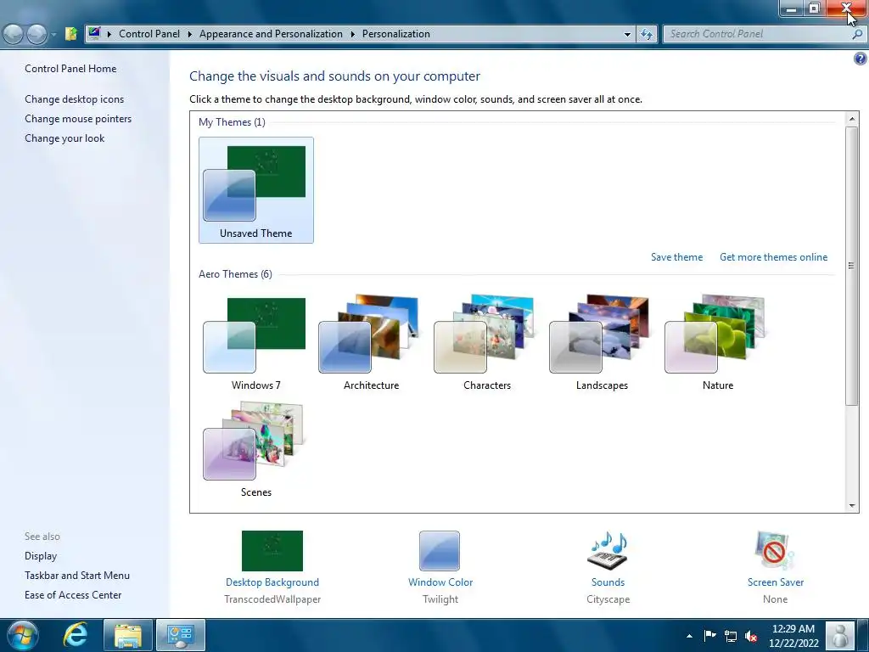Open Windows Explorer from taskbar
This screenshot has height=652, width=869.
tap(127, 635)
